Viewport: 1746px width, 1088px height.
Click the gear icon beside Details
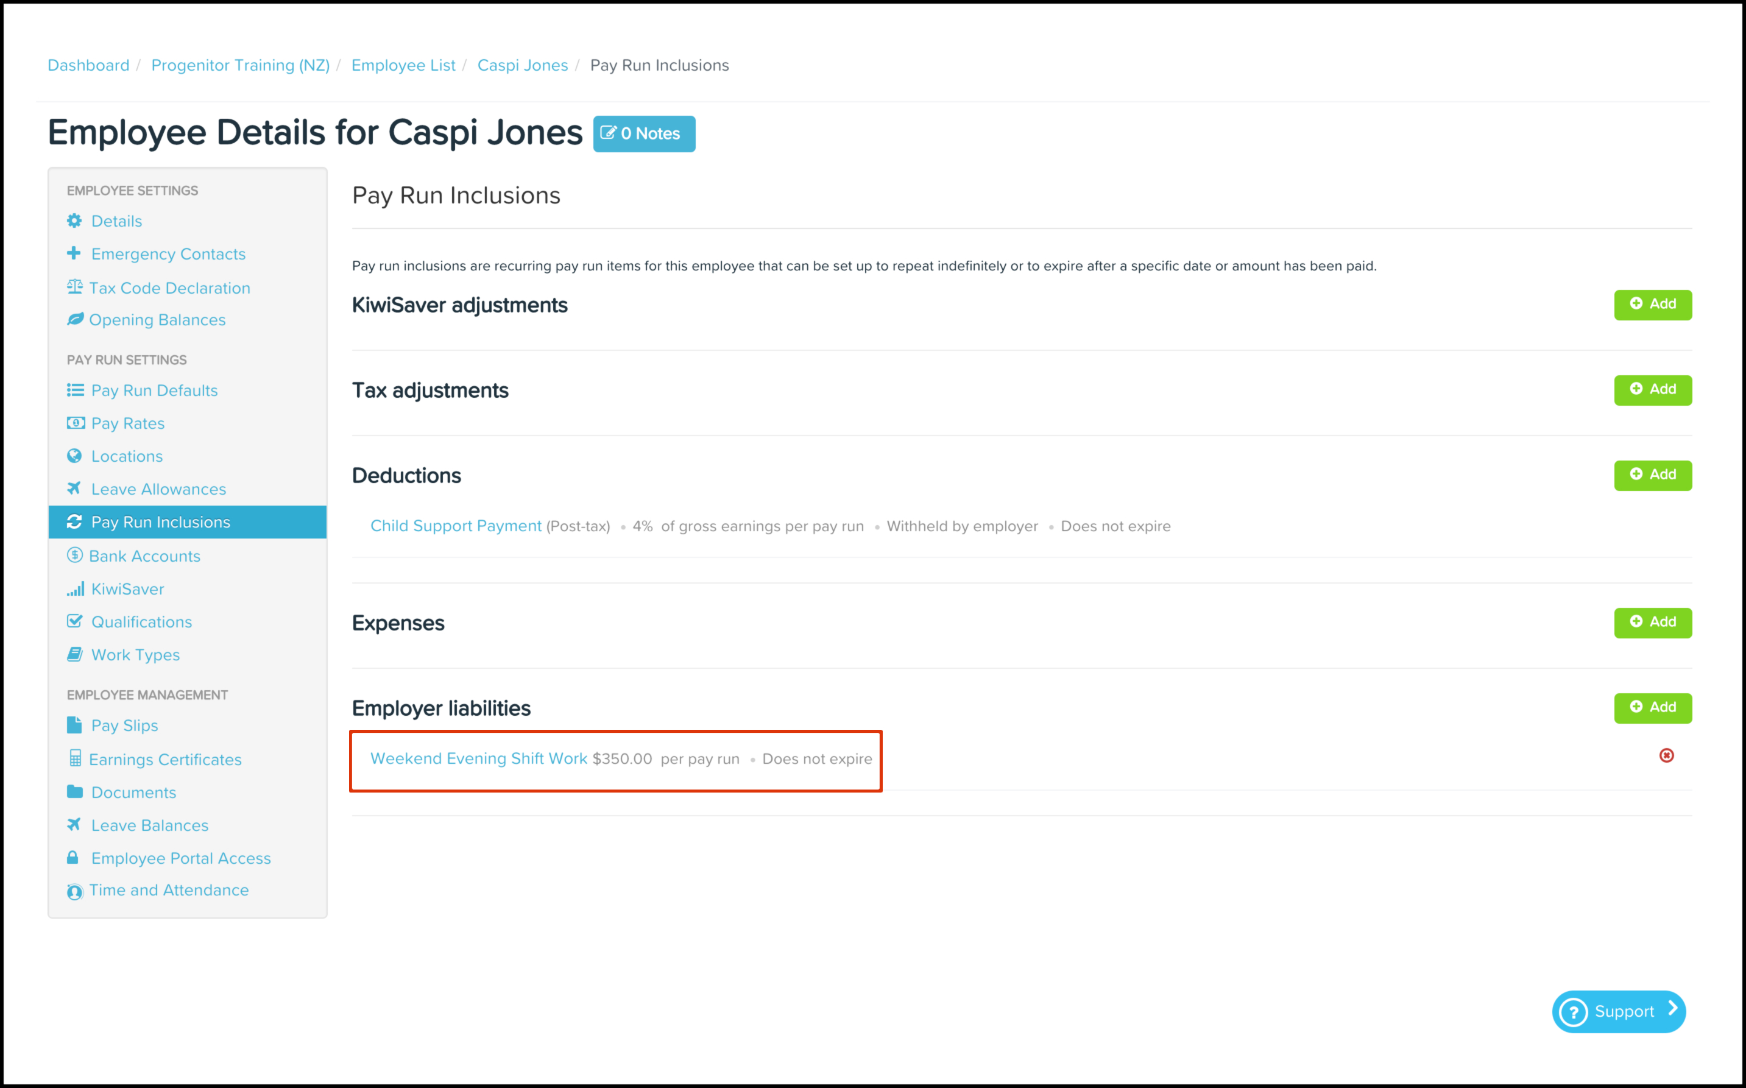pos(74,221)
